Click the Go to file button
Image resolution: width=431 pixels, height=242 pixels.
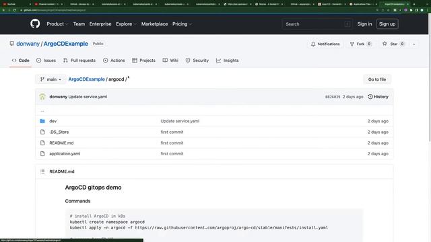click(x=377, y=79)
